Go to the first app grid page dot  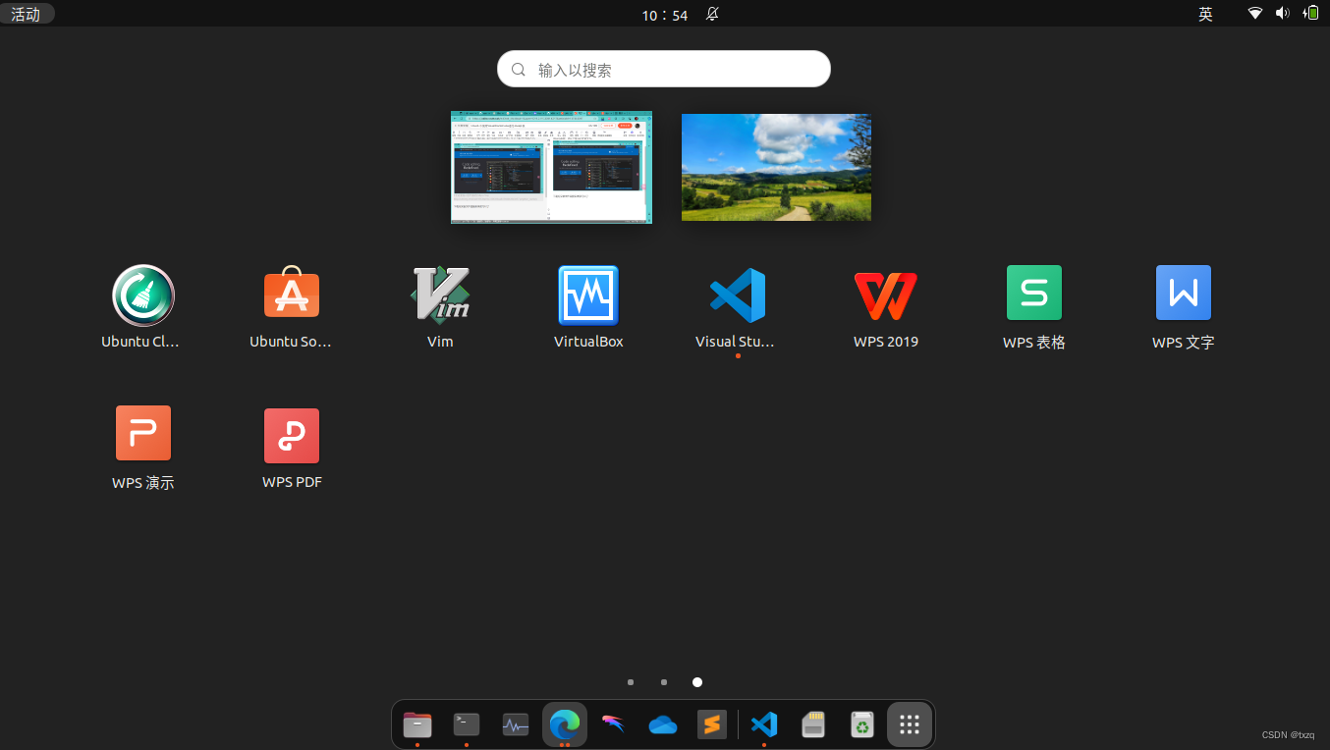pos(631,681)
